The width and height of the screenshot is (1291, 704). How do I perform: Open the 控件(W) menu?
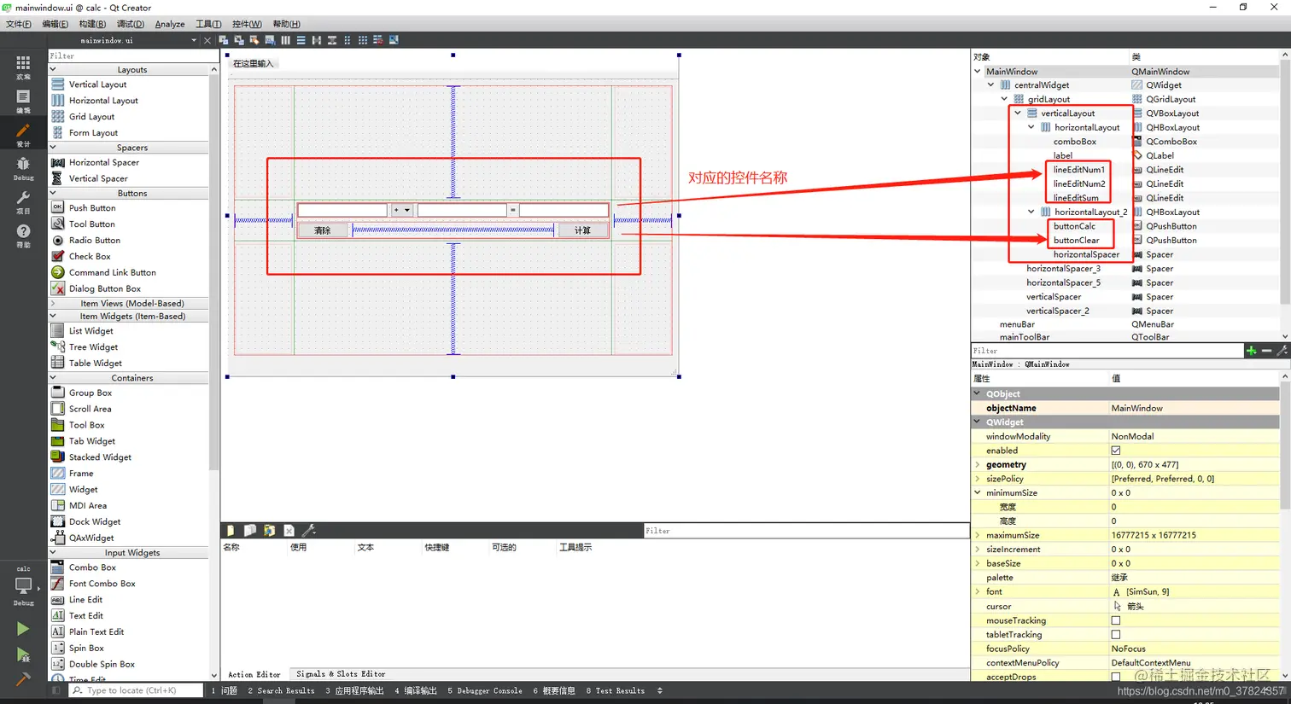247,24
